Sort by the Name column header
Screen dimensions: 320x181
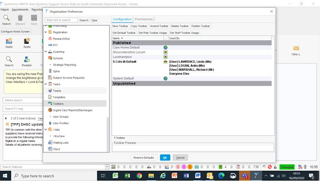[x=138, y=38]
